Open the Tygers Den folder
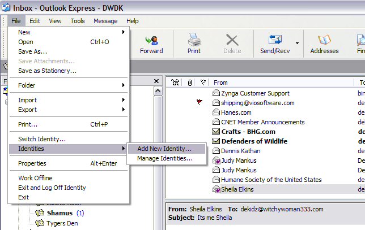The width and height of the screenshot is (365, 230). point(62,223)
